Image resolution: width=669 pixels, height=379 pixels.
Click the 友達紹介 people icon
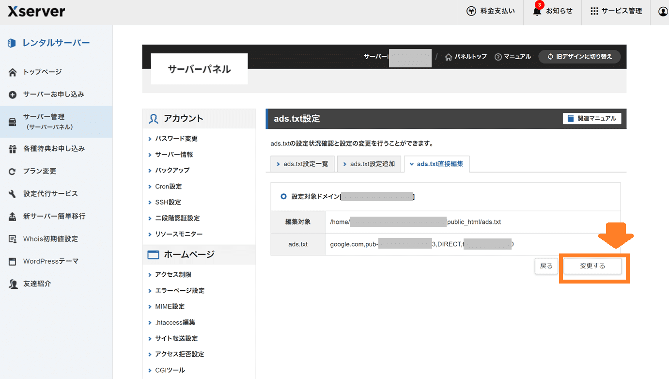13,284
